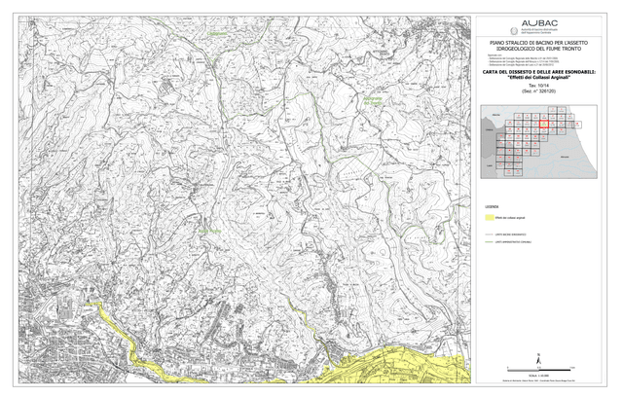This screenshot has width=623, height=397.
Task: Click the 'Effetti dei Collassi Arginali' subtitle
Action: [x=538, y=78]
